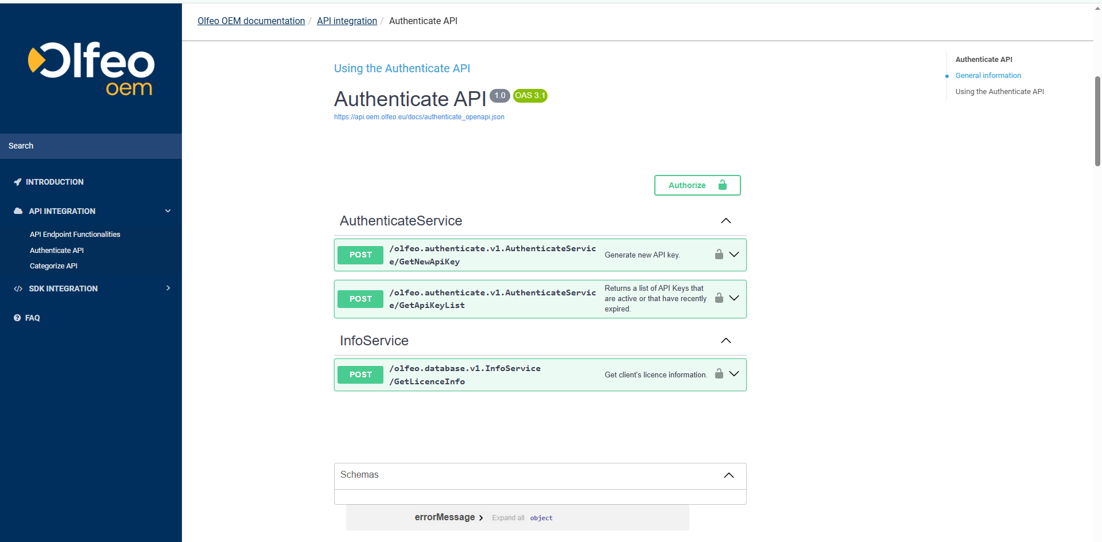The image size is (1102, 542).
Task: Click the 'Returns a list of API Keys' description
Action: pos(655,299)
